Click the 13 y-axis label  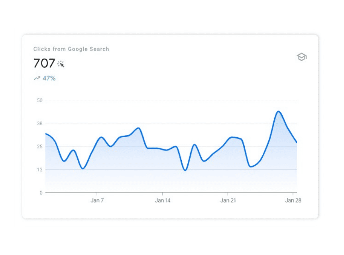[x=40, y=169]
